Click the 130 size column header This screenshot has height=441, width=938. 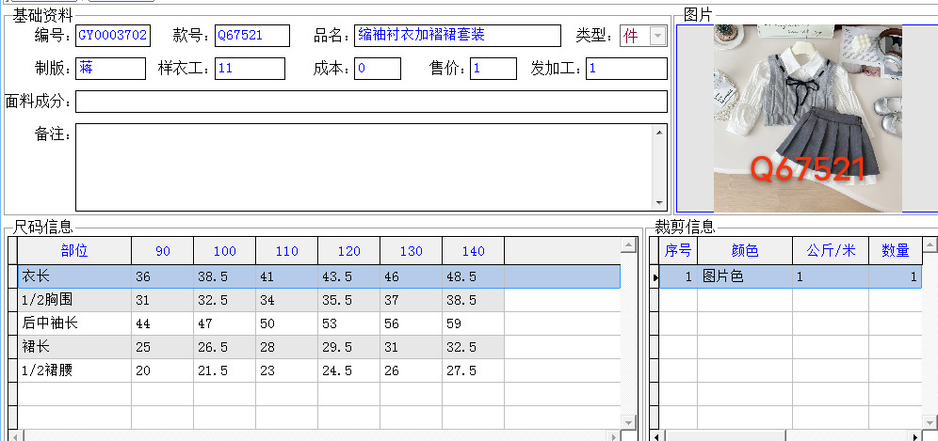click(x=412, y=251)
